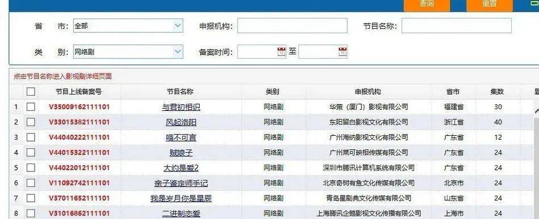This screenshot has height=219, width=539.
Task: Click the 山东省 province cell
Action: coord(454,198)
